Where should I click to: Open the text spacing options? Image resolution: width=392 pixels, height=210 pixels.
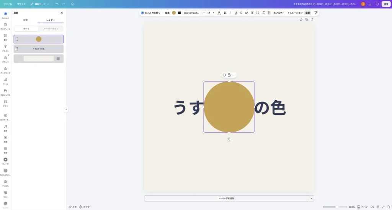[264, 13]
